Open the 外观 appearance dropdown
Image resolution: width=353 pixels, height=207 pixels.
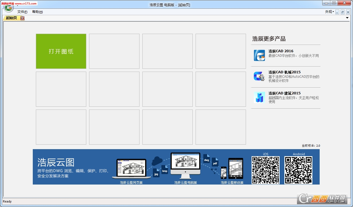point(329,12)
